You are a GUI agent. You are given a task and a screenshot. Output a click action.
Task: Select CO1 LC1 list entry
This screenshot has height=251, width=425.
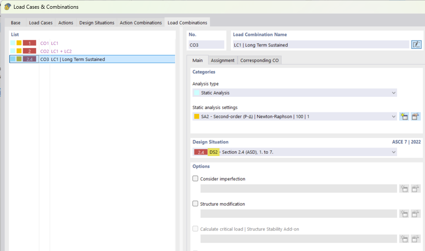tap(54, 43)
